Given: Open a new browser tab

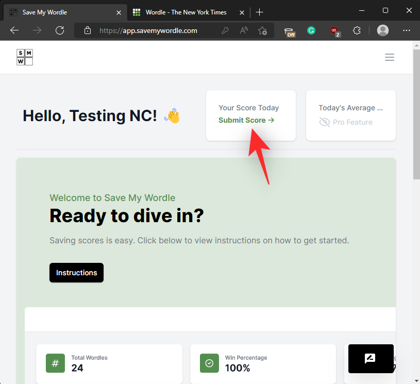Looking at the screenshot, I should click(259, 12).
